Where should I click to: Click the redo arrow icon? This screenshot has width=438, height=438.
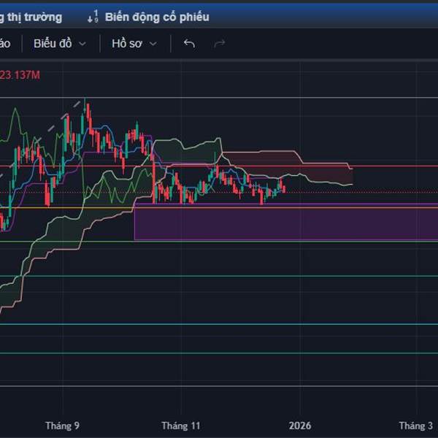pos(219,44)
